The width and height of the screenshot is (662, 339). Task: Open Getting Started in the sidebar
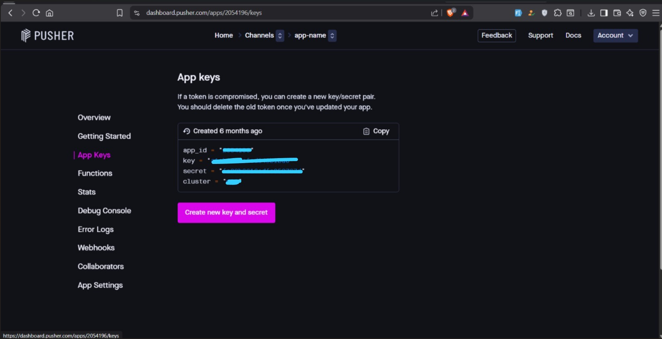(104, 136)
